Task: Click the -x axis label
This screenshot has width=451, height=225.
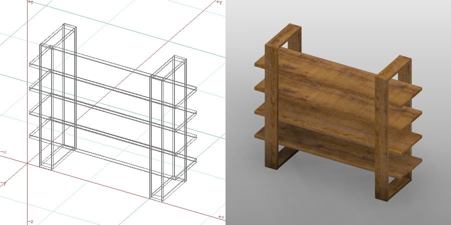Action: click(x=4, y=152)
